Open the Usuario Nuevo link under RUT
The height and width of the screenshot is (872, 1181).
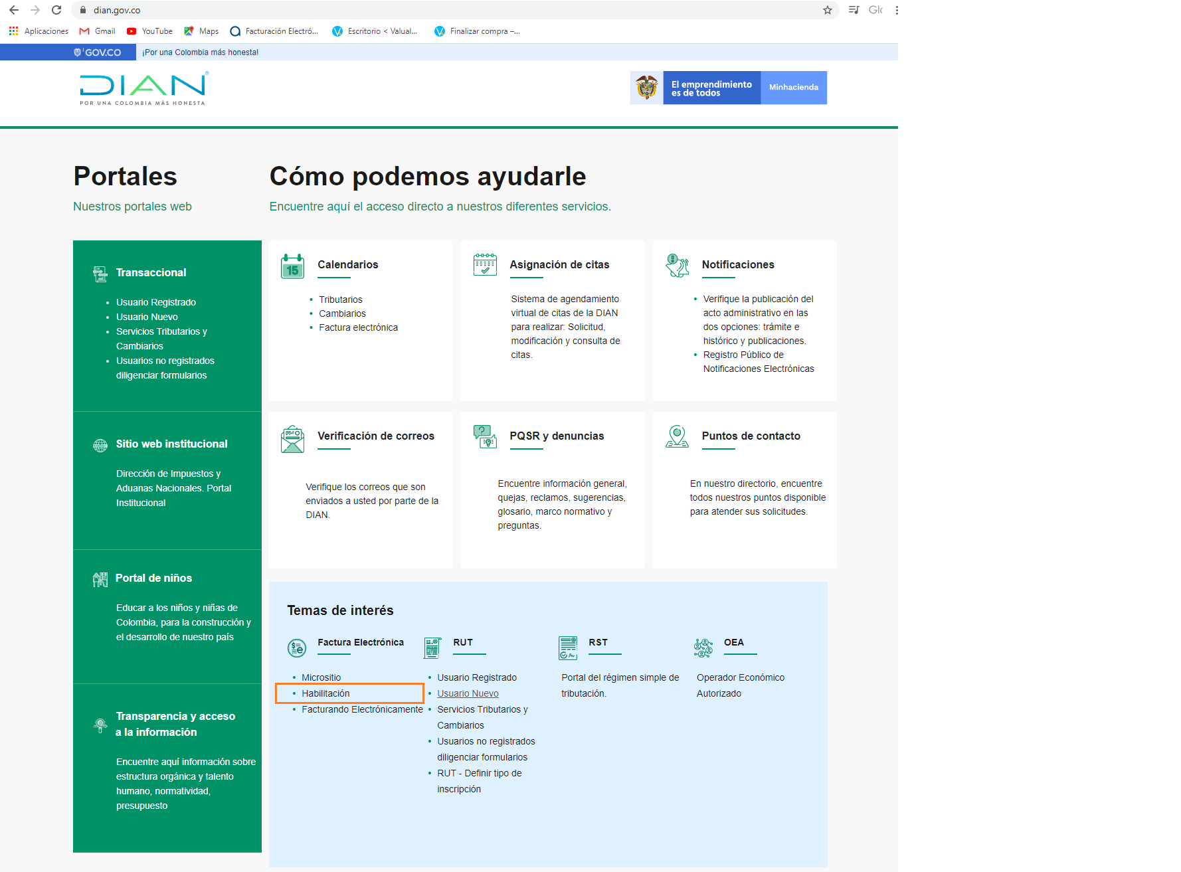(468, 693)
